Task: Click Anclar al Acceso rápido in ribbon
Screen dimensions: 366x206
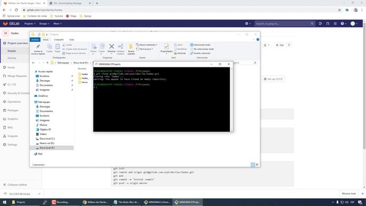Action: pos(38,49)
